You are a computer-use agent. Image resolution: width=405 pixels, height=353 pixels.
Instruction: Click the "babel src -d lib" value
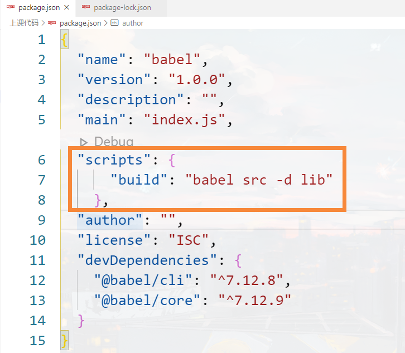[x=259, y=180]
